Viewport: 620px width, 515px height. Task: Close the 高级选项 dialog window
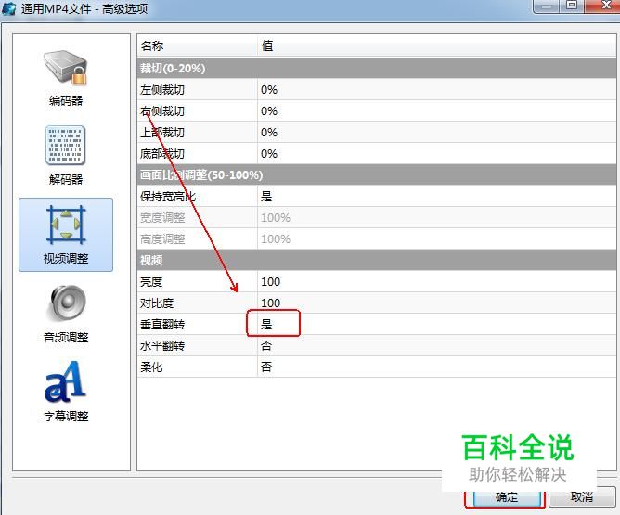pyautogui.click(x=604, y=6)
